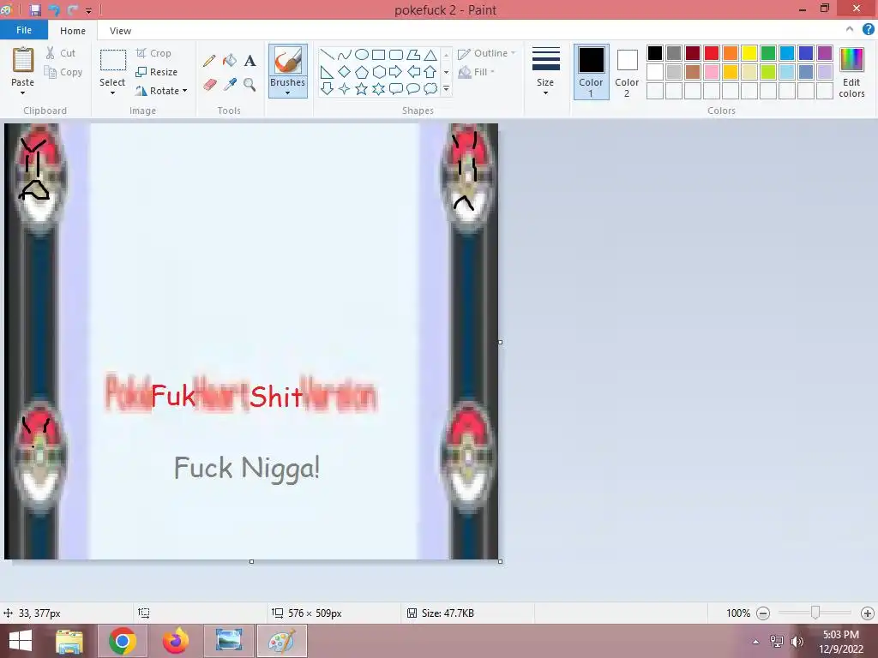Activate Color 1 selector
The image size is (878, 658).
pyautogui.click(x=592, y=72)
